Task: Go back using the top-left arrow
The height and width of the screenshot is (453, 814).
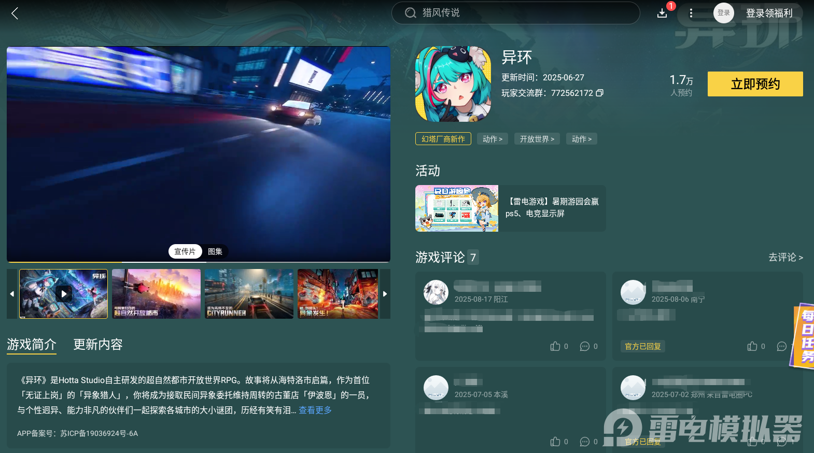Action: tap(15, 13)
